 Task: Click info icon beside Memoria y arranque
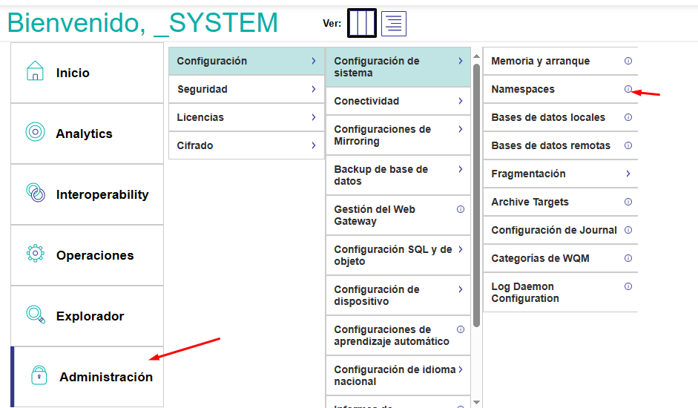tap(628, 61)
